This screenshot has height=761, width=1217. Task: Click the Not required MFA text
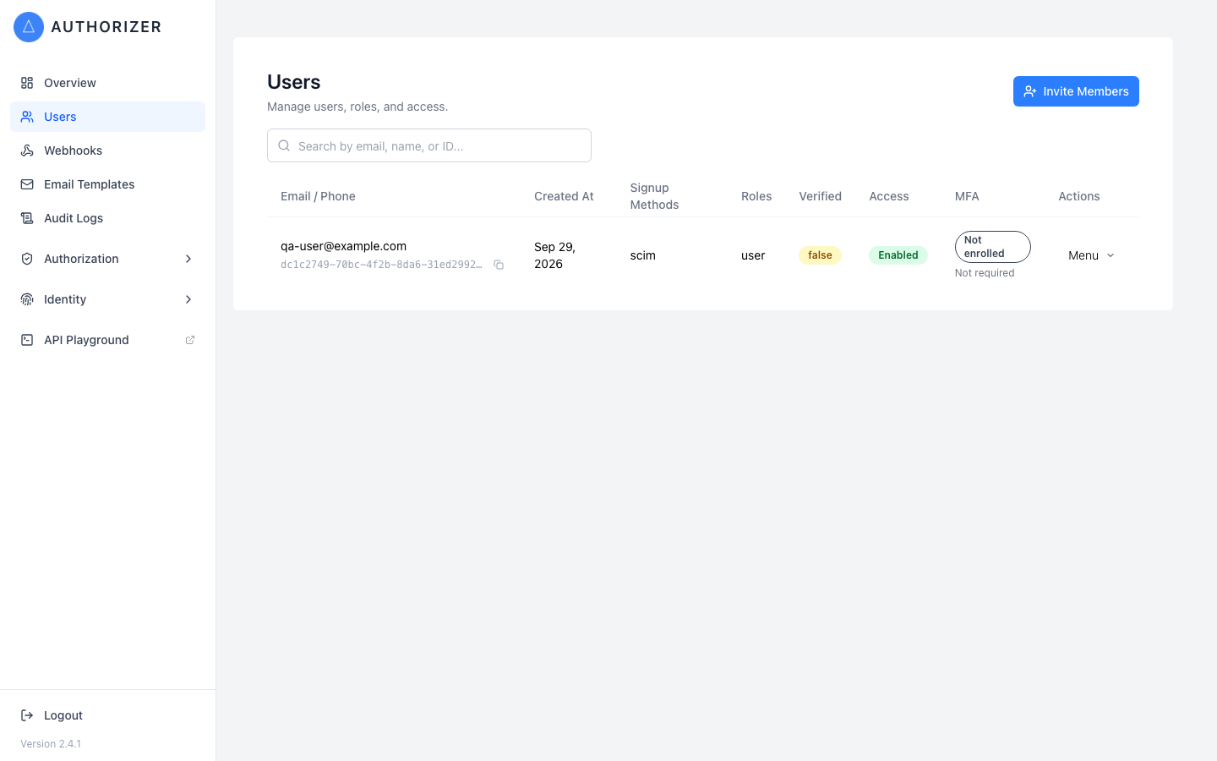(x=985, y=273)
